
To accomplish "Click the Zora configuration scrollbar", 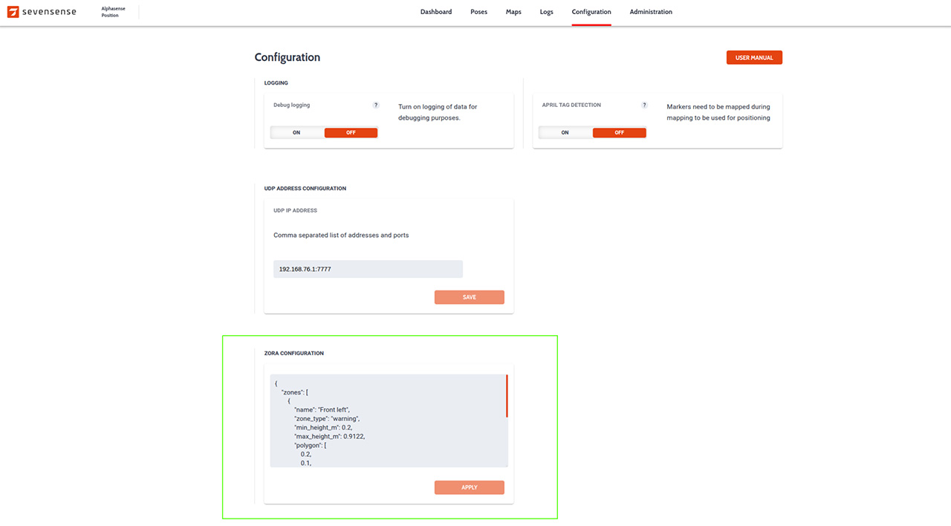I will pyautogui.click(x=507, y=397).
